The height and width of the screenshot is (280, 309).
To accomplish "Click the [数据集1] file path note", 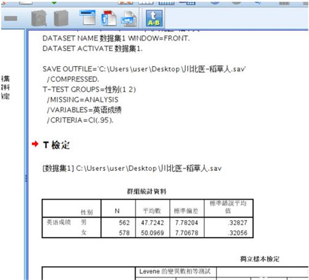I will pos(132,169).
